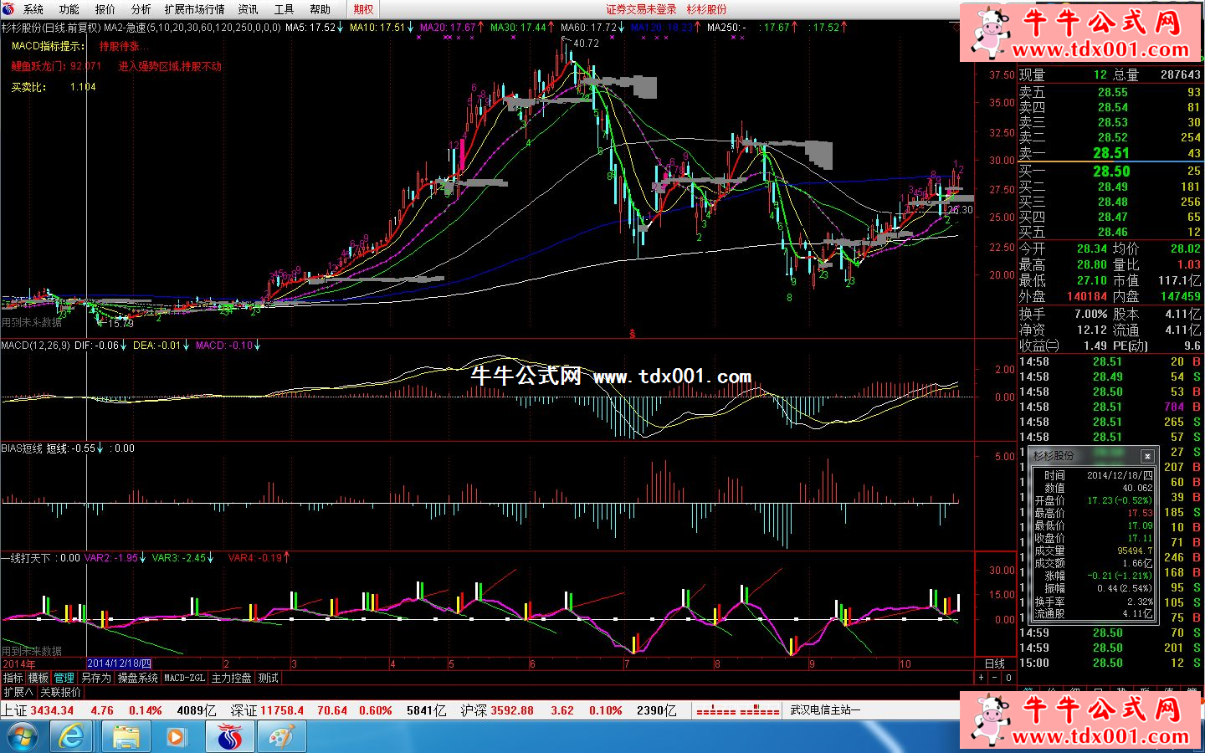Expand the 扩展∧ panel
The image size is (1205, 753).
click(x=18, y=692)
